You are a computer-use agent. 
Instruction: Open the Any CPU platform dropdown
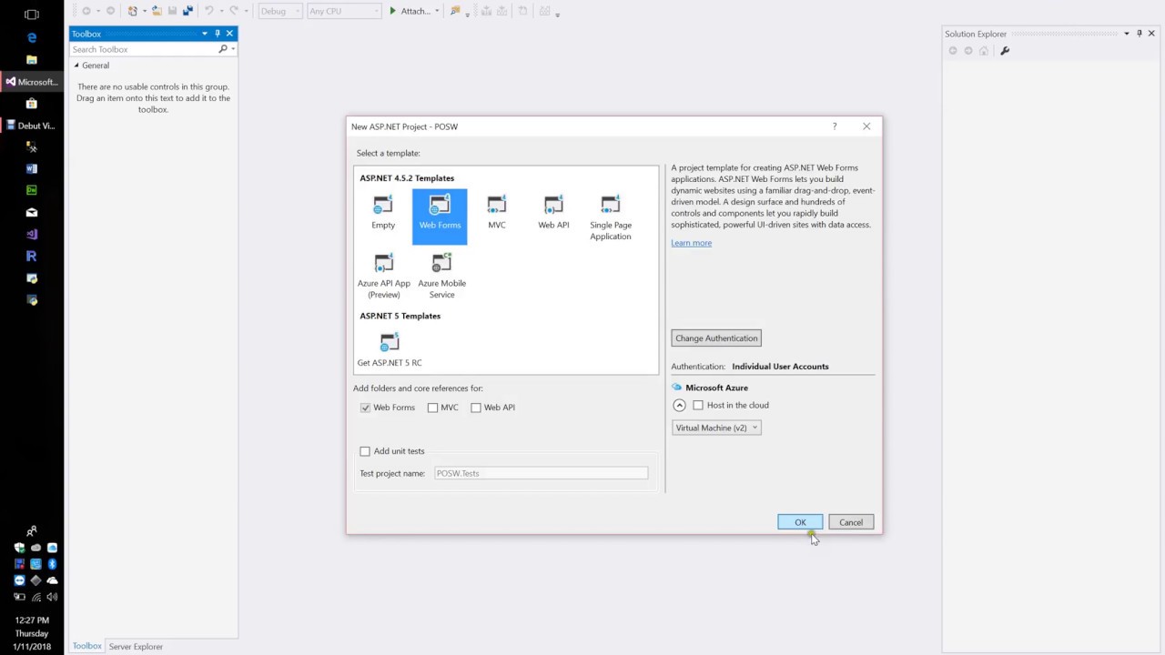(344, 11)
